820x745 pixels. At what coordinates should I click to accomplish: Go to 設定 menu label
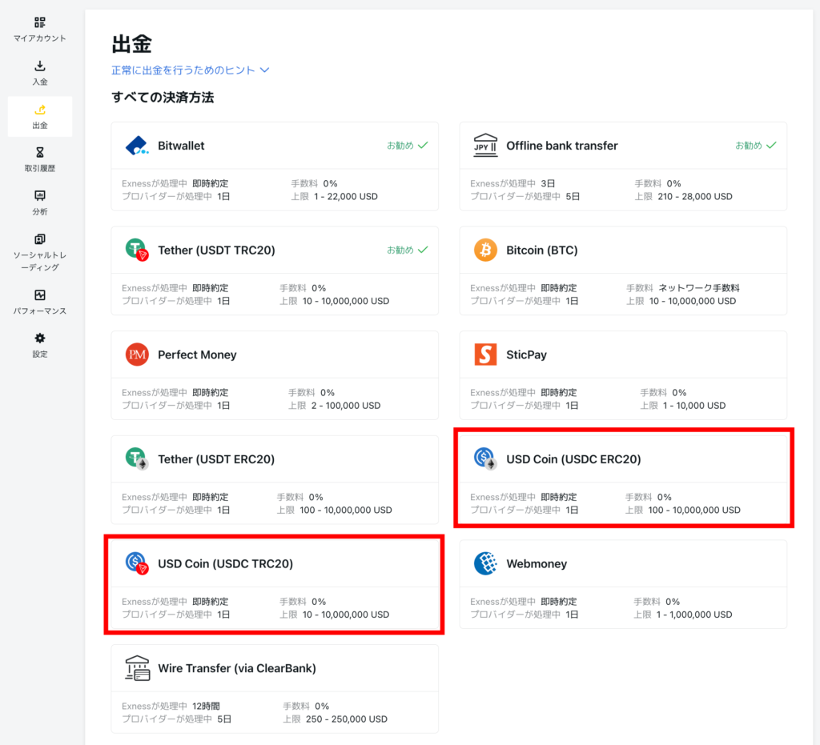[40, 354]
